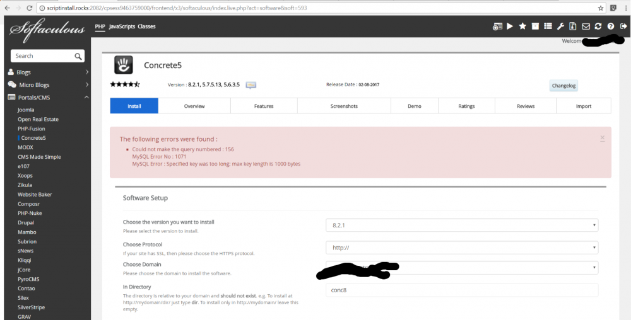Click the version info speech bubble icon
631x320 pixels.
click(251, 85)
